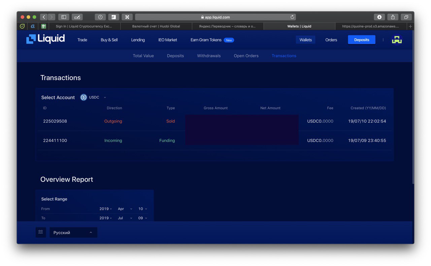Open the green pixel avatar account icon
This screenshot has width=431, height=266.
click(397, 40)
